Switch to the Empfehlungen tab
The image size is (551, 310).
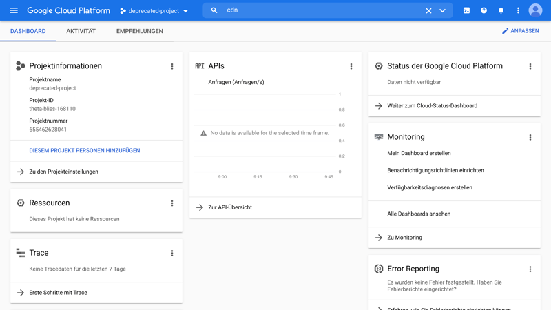[x=139, y=31]
